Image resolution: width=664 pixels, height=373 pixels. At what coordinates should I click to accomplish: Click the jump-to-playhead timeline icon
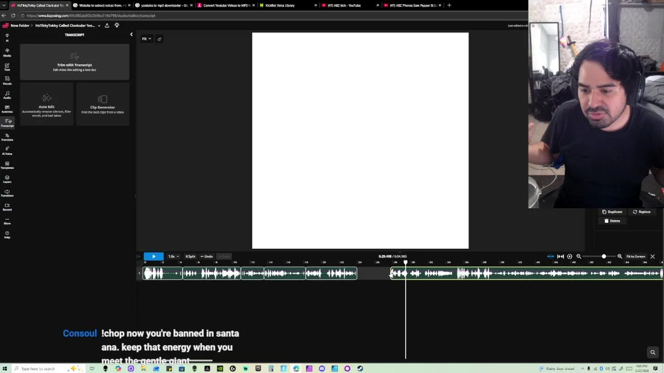pyautogui.click(x=560, y=256)
